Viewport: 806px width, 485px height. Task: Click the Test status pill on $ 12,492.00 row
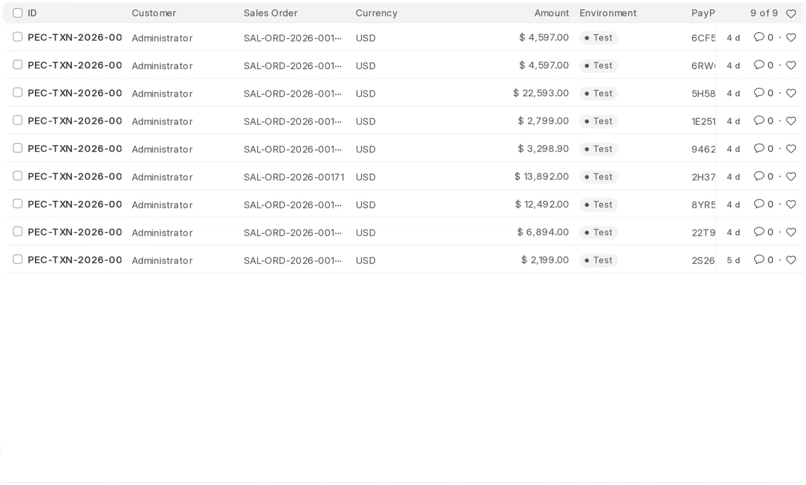pos(598,204)
